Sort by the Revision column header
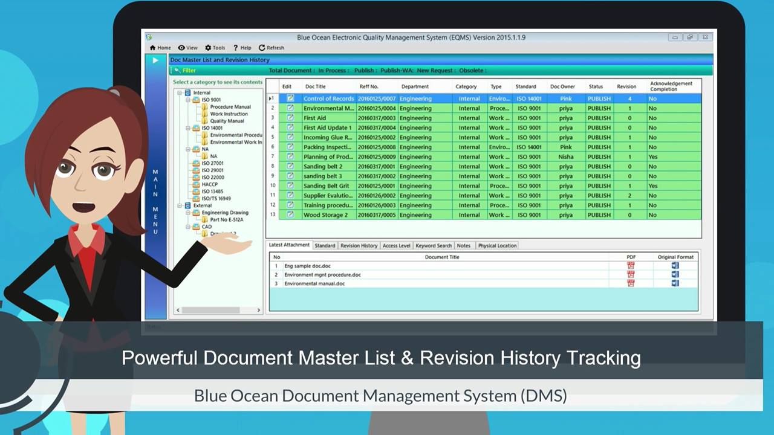The height and width of the screenshot is (435, 774). 626,86
